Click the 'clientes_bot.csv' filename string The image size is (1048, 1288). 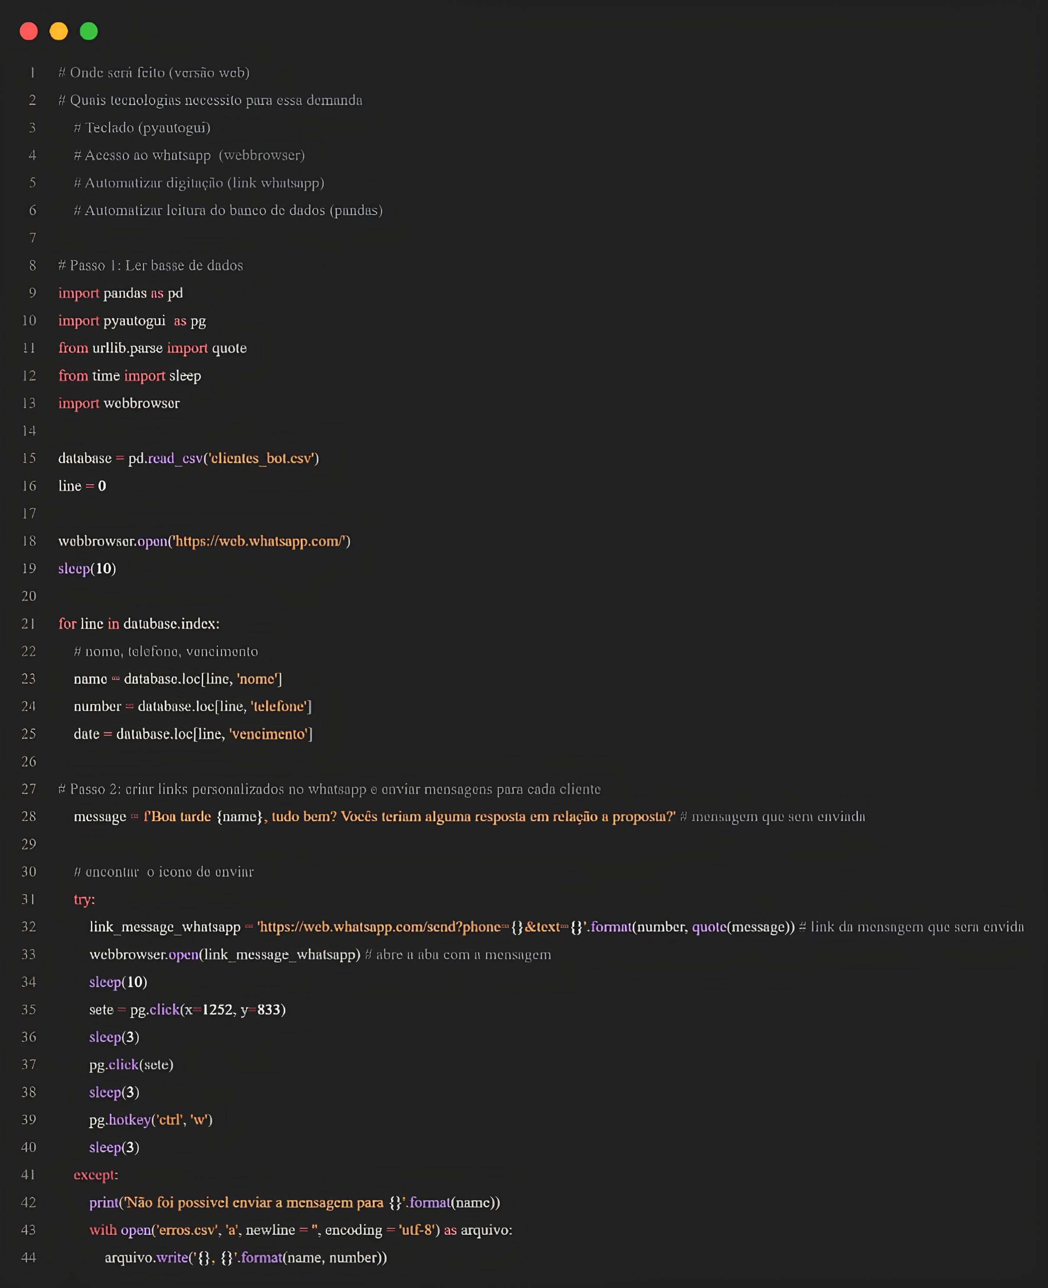[x=262, y=458]
